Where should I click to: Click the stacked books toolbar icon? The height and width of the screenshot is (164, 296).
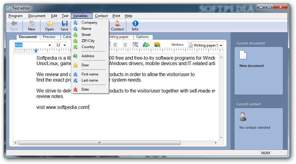pyautogui.click(x=157, y=44)
